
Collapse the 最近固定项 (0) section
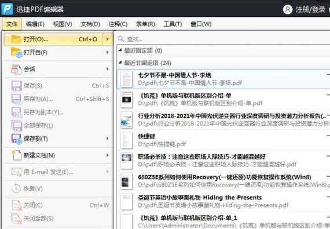(x=120, y=50)
